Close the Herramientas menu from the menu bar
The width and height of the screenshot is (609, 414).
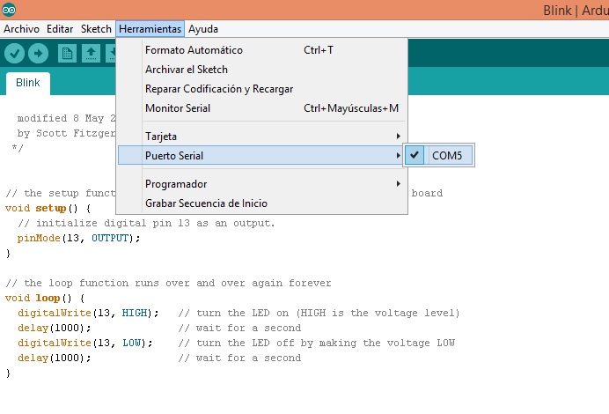pos(150,29)
